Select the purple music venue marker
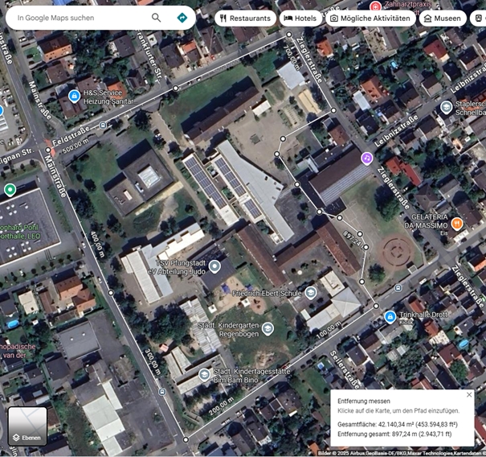This screenshot has width=486, height=457. [x=366, y=159]
